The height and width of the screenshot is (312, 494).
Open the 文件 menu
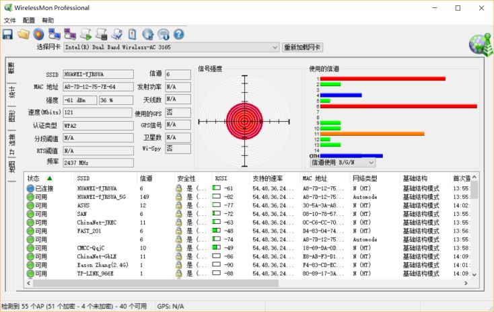click(x=10, y=20)
